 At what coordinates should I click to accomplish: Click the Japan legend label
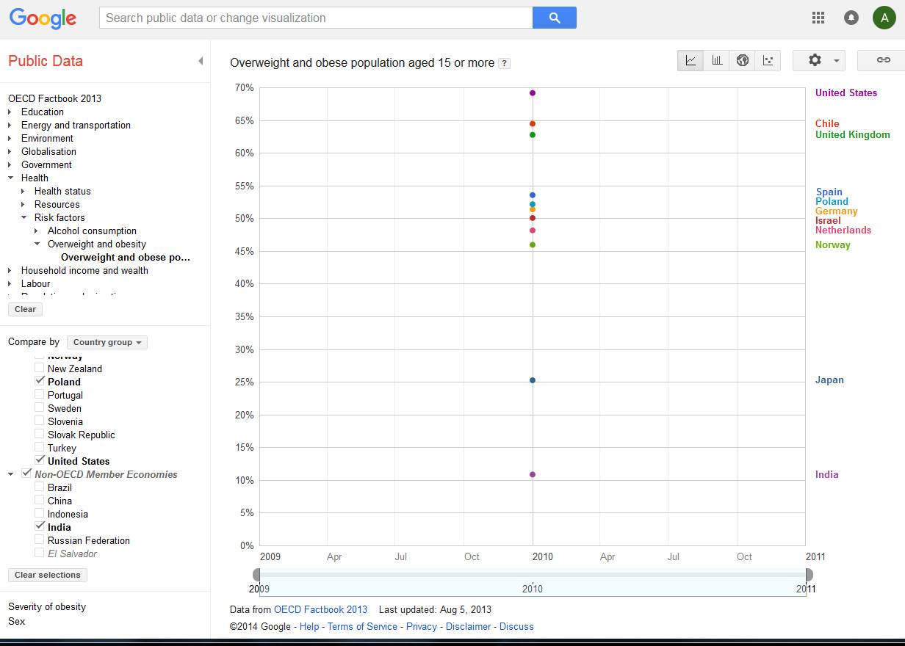(829, 380)
